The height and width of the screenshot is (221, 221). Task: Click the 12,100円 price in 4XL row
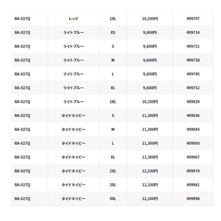(x=150, y=199)
